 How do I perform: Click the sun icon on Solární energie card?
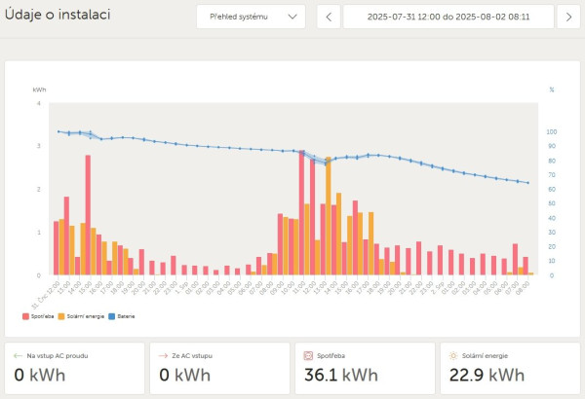[x=453, y=356]
